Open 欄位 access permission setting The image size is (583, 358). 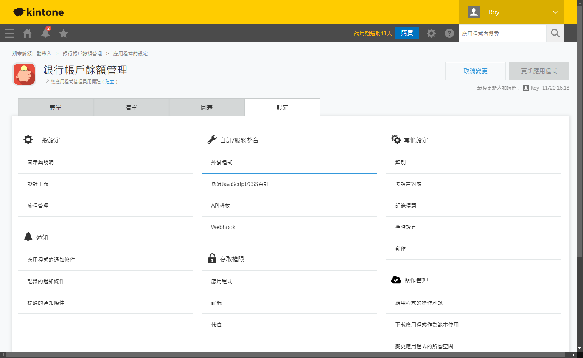coord(289,324)
